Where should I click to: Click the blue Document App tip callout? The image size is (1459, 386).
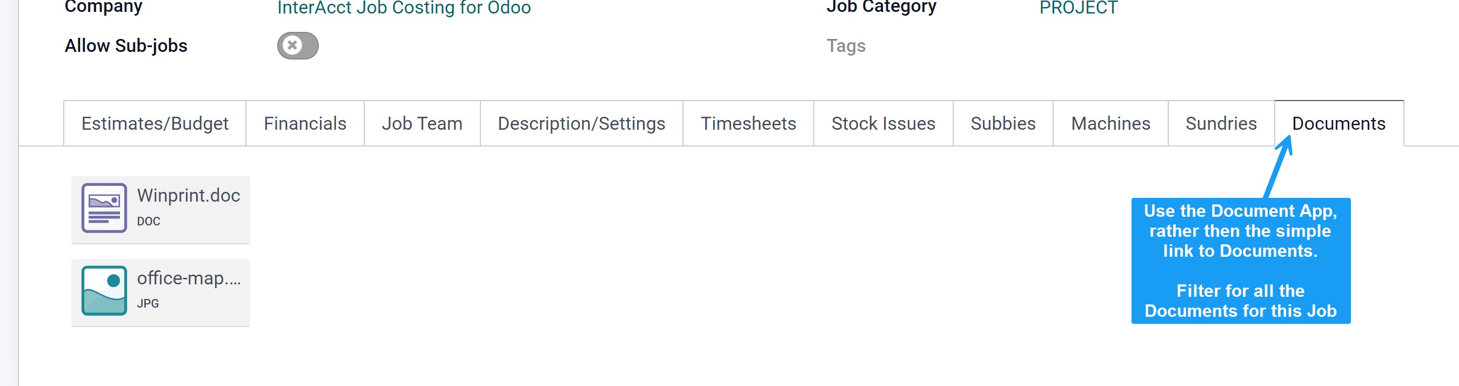1240,261
